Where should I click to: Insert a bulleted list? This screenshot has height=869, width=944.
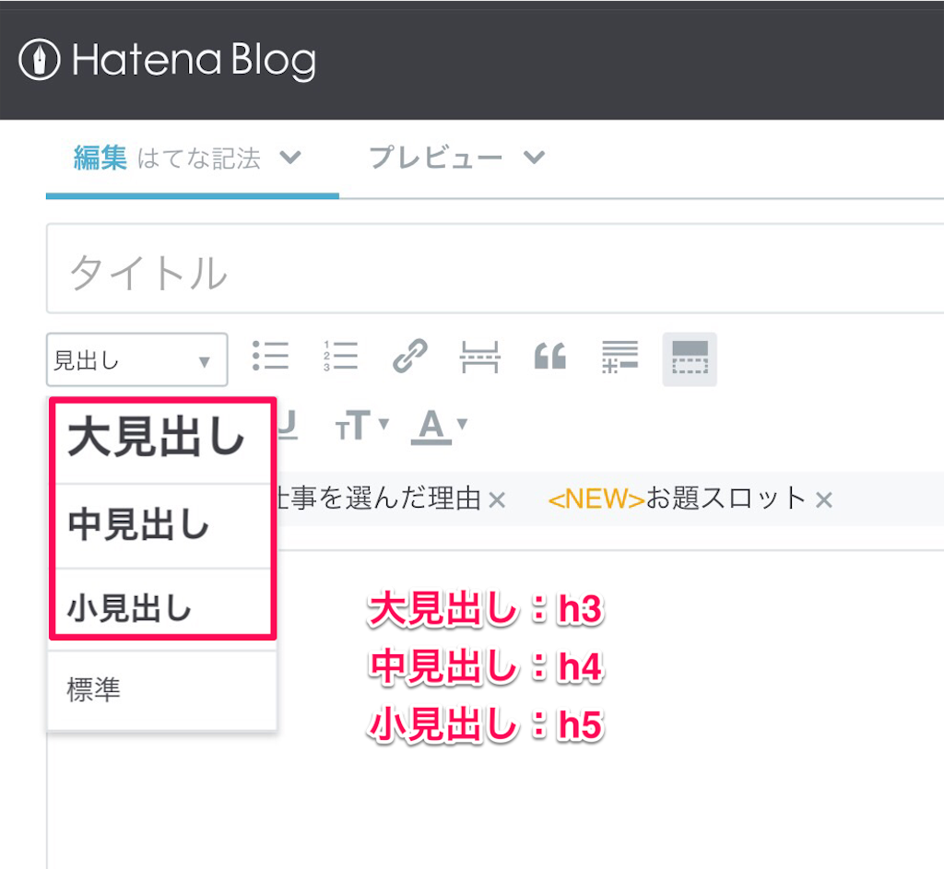(270, 356)
